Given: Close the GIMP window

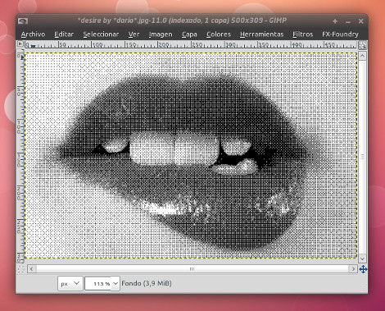Looking at the screenshot, I should pos(360,21).
